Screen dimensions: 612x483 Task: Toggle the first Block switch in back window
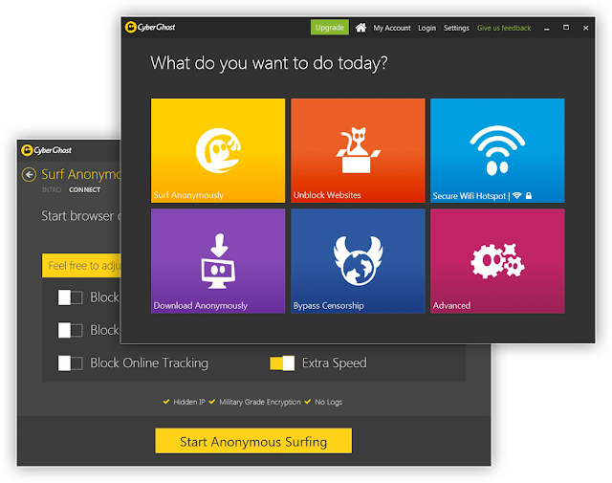(x=70, y=297)
